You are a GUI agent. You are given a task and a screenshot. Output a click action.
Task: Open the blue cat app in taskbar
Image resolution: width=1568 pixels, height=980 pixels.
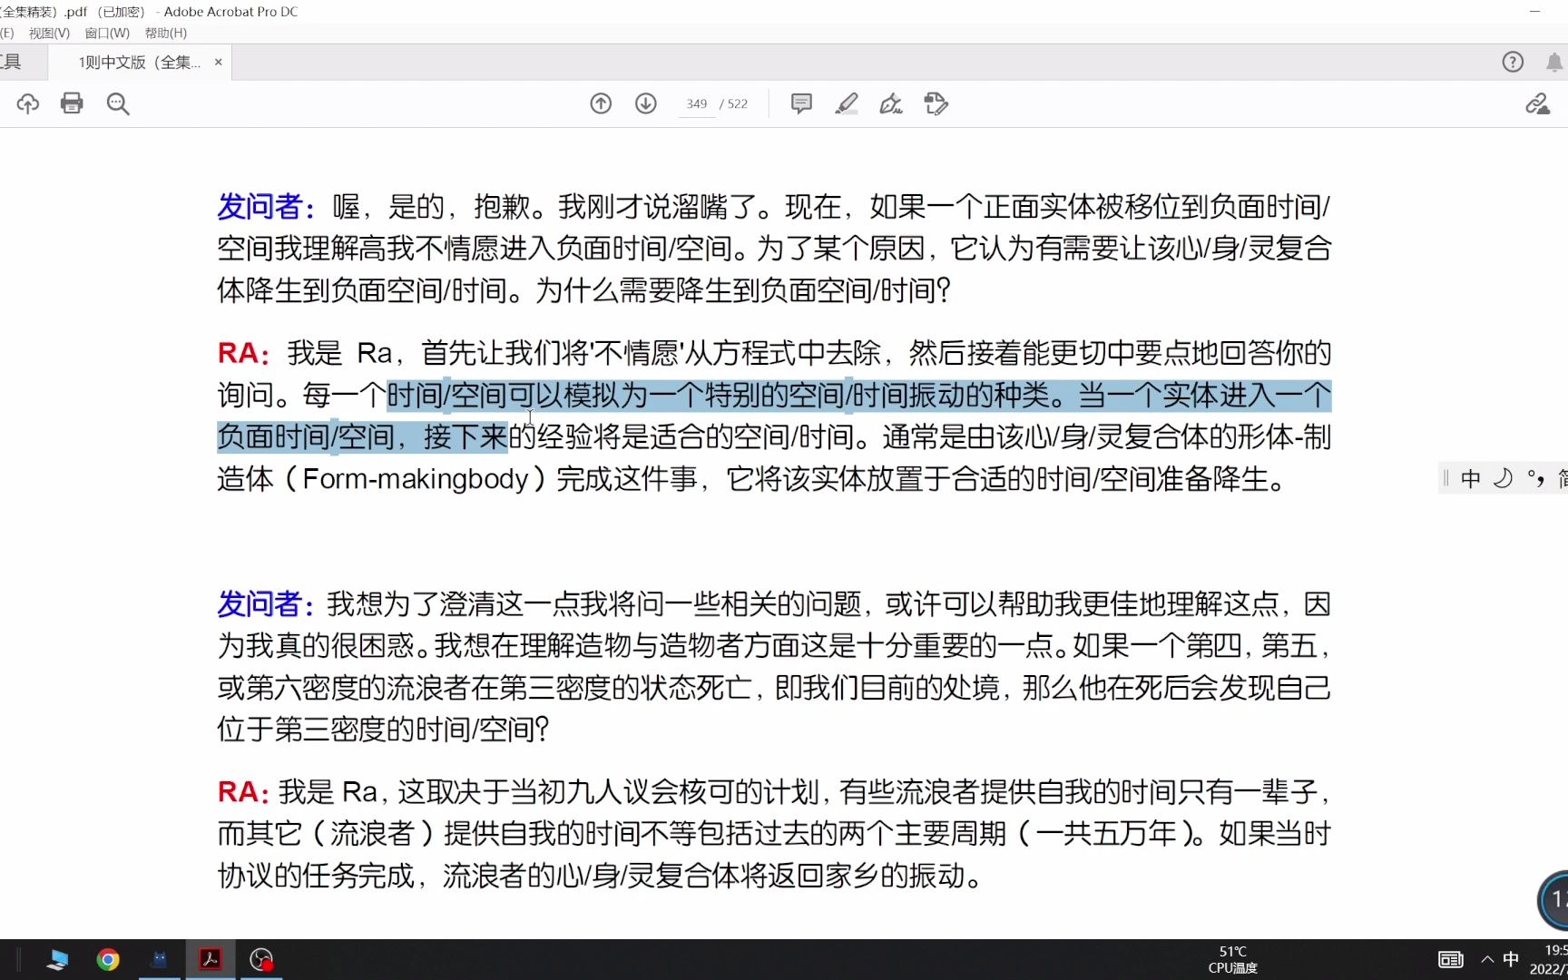(159, 959)
